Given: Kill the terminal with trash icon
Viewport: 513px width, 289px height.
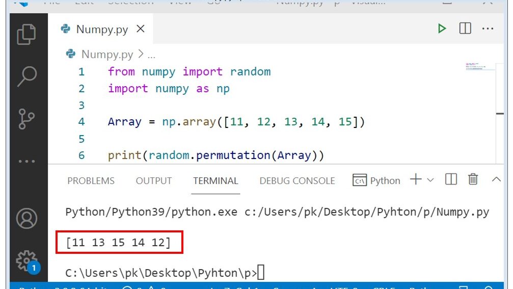Looking at the screenshot, I should pos(473,179).
